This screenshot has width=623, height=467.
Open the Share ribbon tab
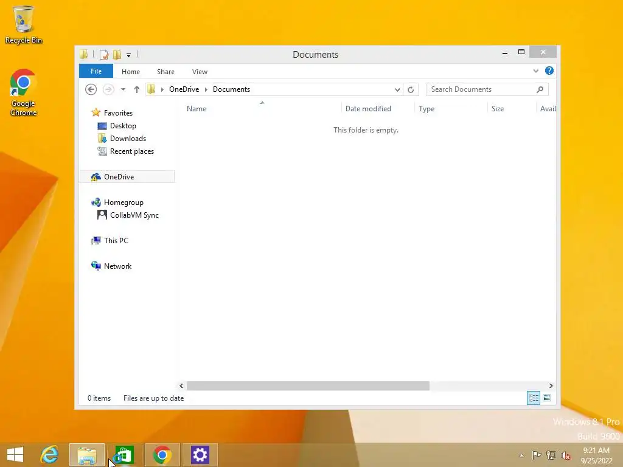[x=165, y=72]
